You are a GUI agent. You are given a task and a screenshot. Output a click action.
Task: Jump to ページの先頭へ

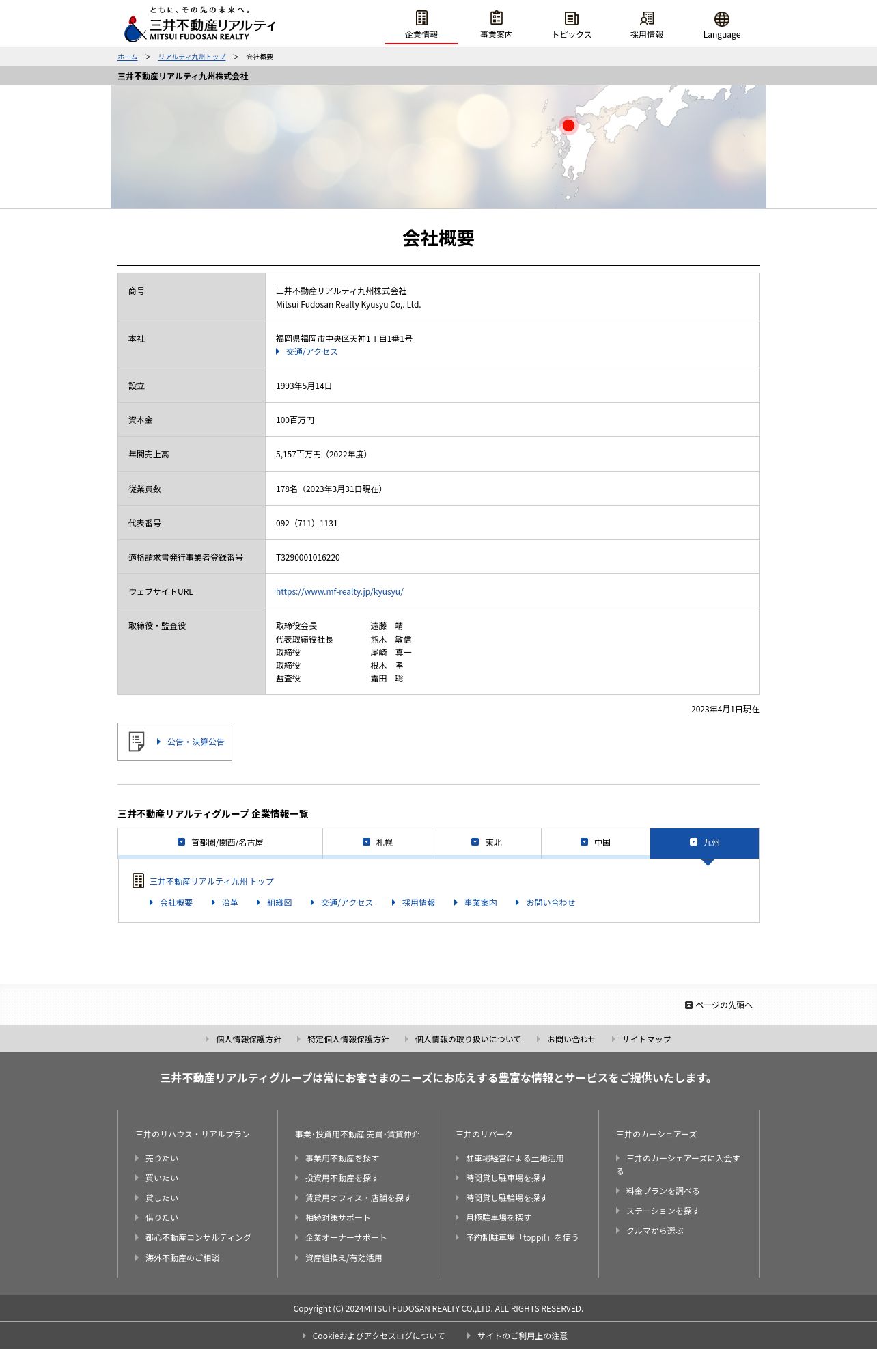click(719, 1005)
